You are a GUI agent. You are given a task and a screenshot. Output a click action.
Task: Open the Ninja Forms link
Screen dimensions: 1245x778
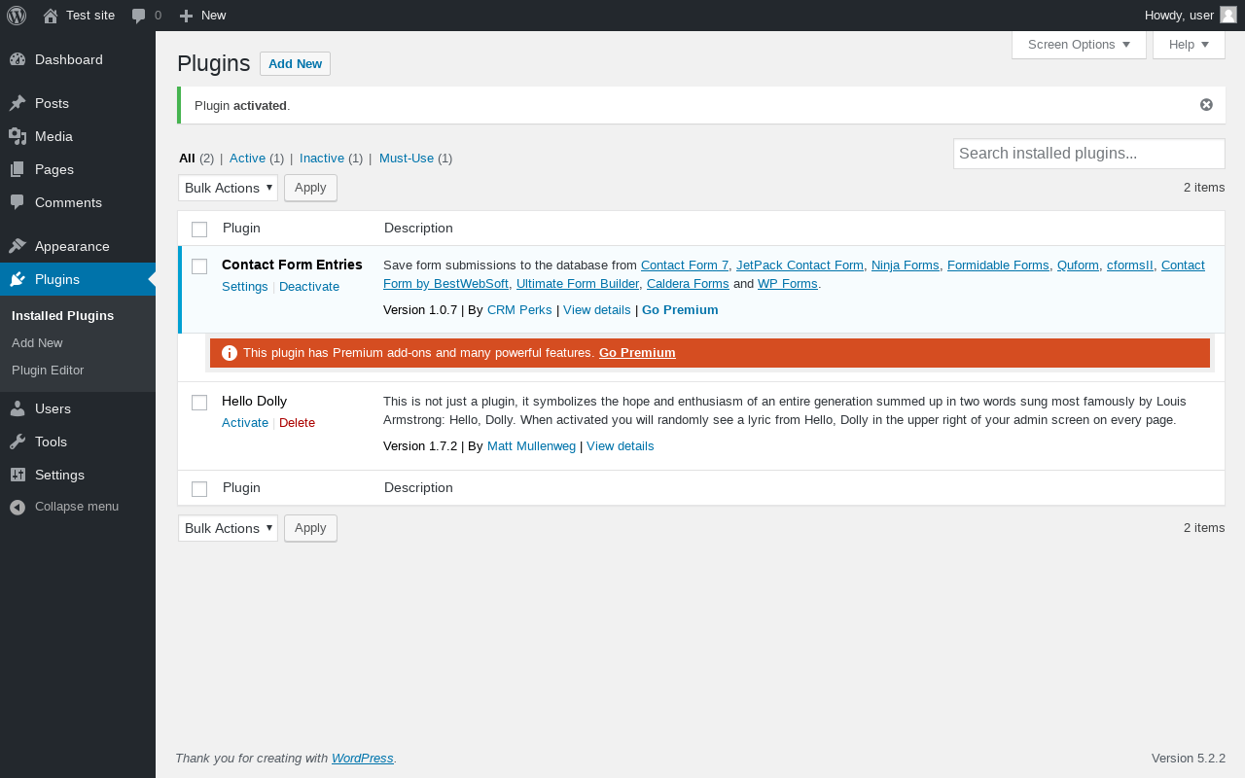click(x=906, y=265)
